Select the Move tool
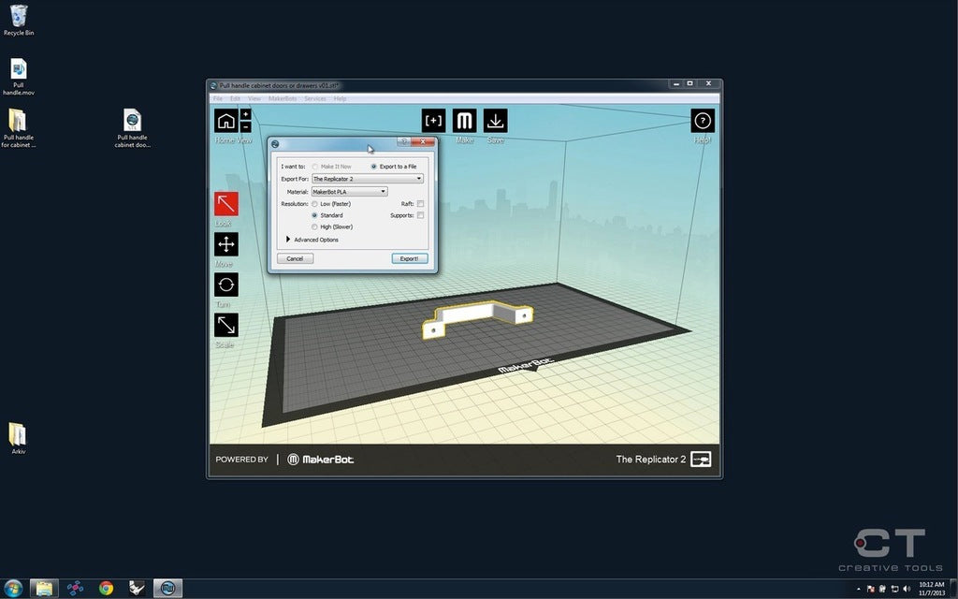Screen dimensions: 958x599 (x=226, y=244)
